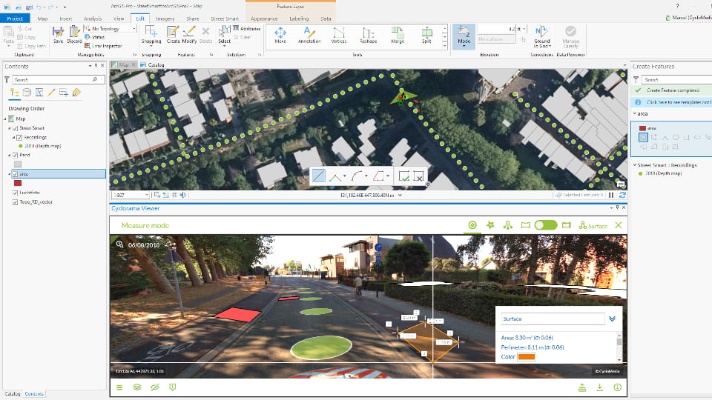The image size is (712, 400).
Task: Uncheck the area layer checkbox
Action: click(15, 173)
